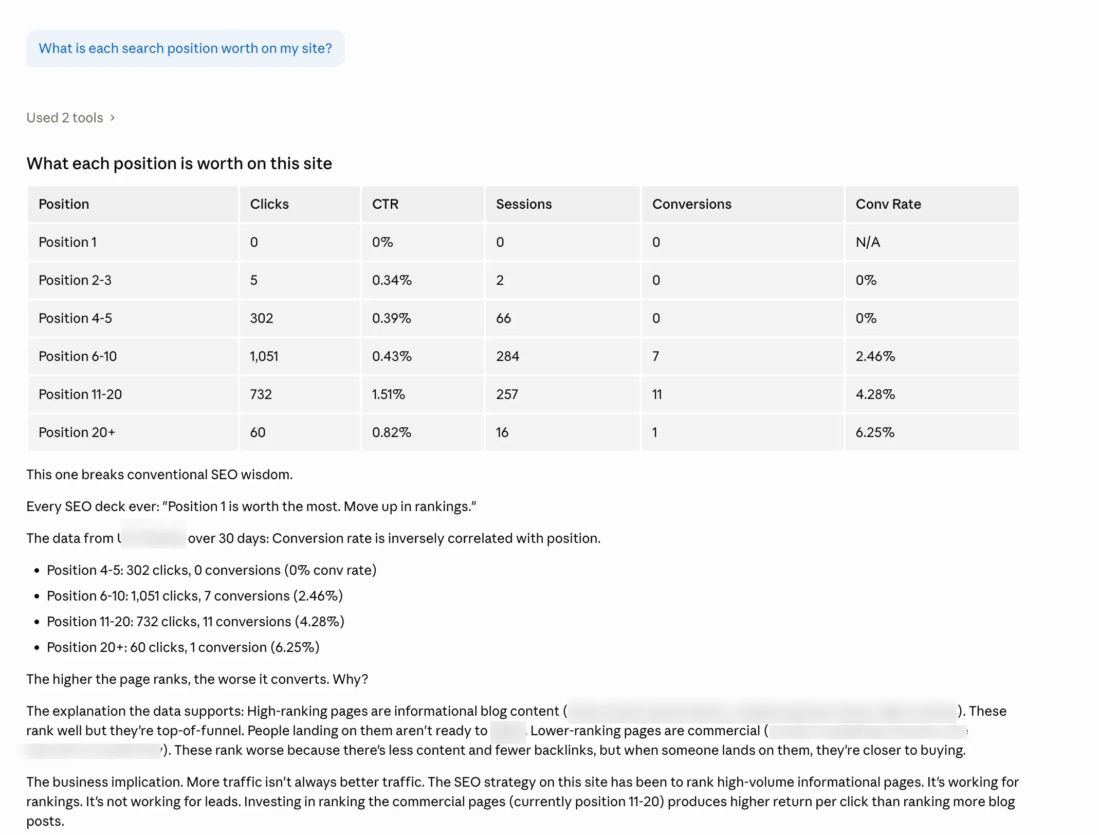The image size is (1099, 835).
Task: Select the 1,051 clicks table cell
Action: (264, 356)
